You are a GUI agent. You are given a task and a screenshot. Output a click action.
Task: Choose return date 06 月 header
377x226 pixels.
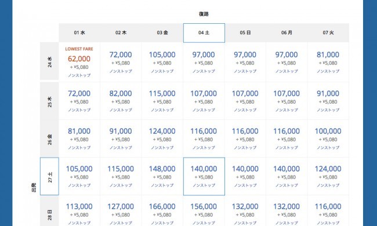pyautogui.click(x=287, y=33)
